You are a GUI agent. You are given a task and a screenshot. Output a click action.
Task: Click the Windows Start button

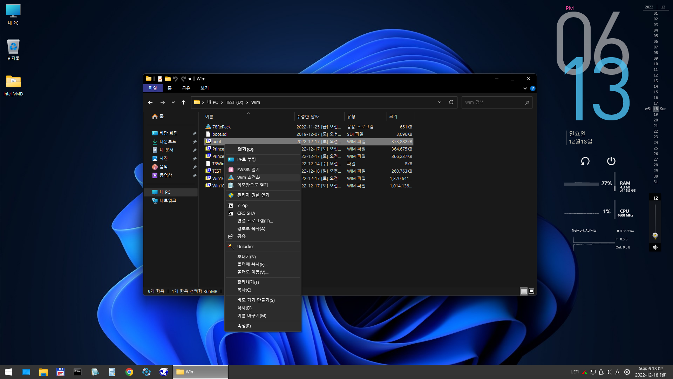[8, 372]
